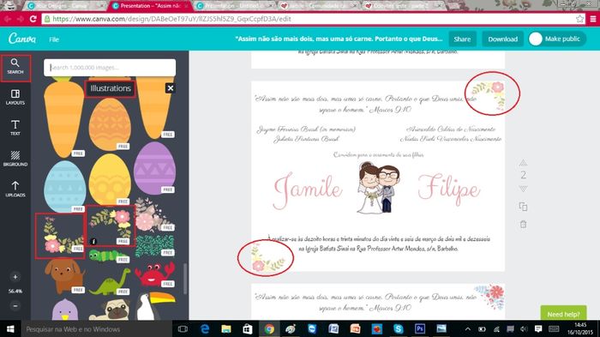Image resolution: width=600 pixels, height=337 pixels.
Task: Delete this page with the trash icon
Action: point(523,225)
